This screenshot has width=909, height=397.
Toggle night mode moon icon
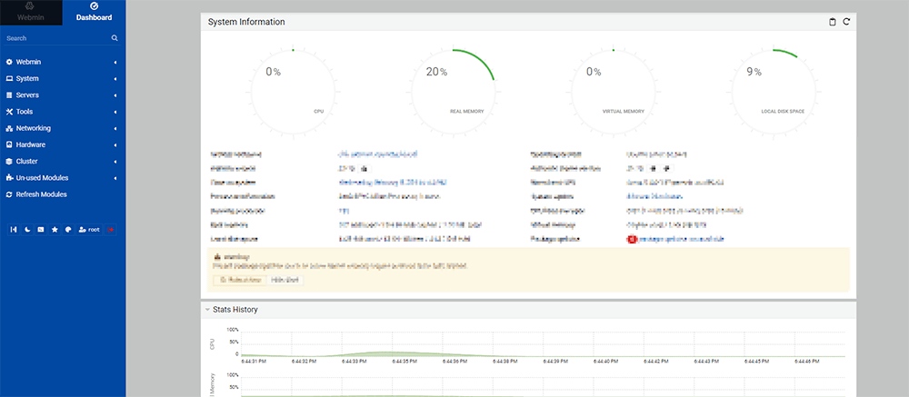27,230
